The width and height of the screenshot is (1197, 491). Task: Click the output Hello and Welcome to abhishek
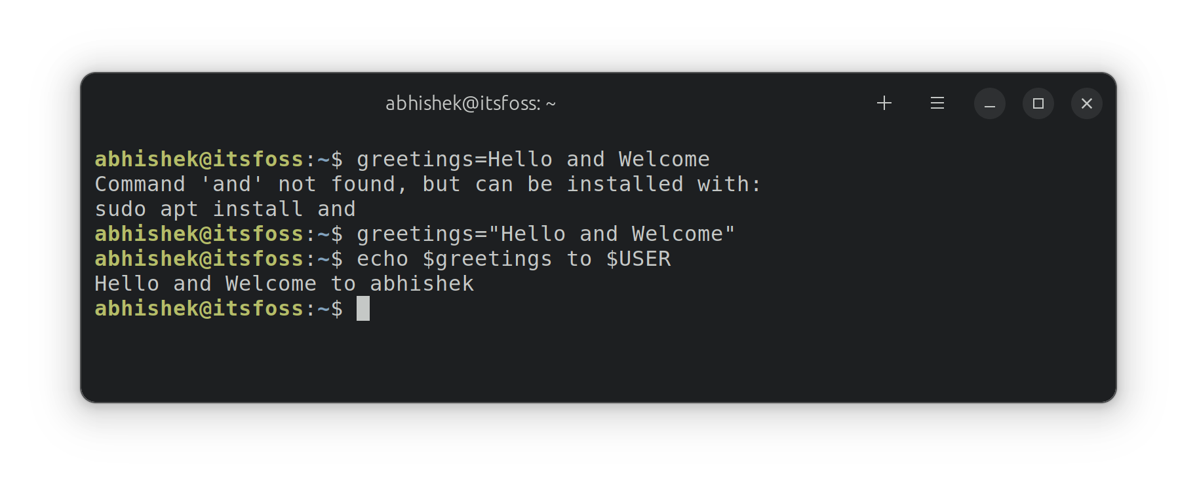[284, 283]
